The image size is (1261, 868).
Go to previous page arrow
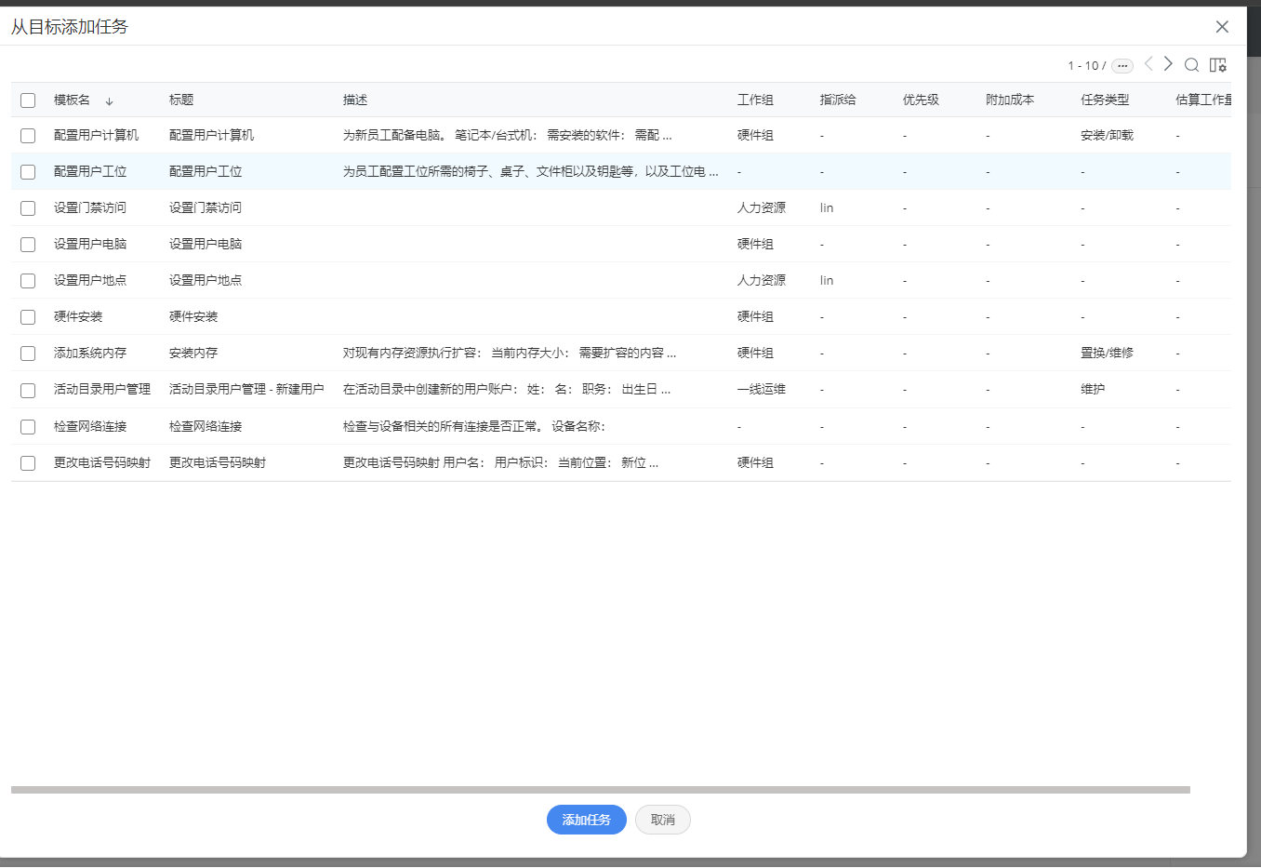tap(1148, 64)
